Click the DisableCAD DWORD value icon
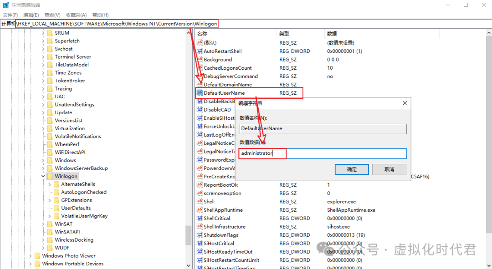492x269 pixels. (200, 109)
